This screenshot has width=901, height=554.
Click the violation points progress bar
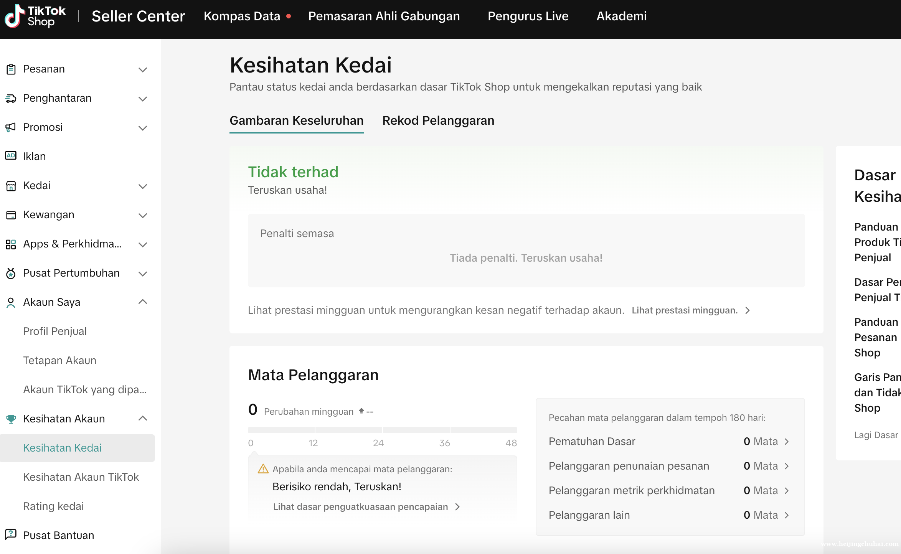pyautogui.click(x=383, y=430)
